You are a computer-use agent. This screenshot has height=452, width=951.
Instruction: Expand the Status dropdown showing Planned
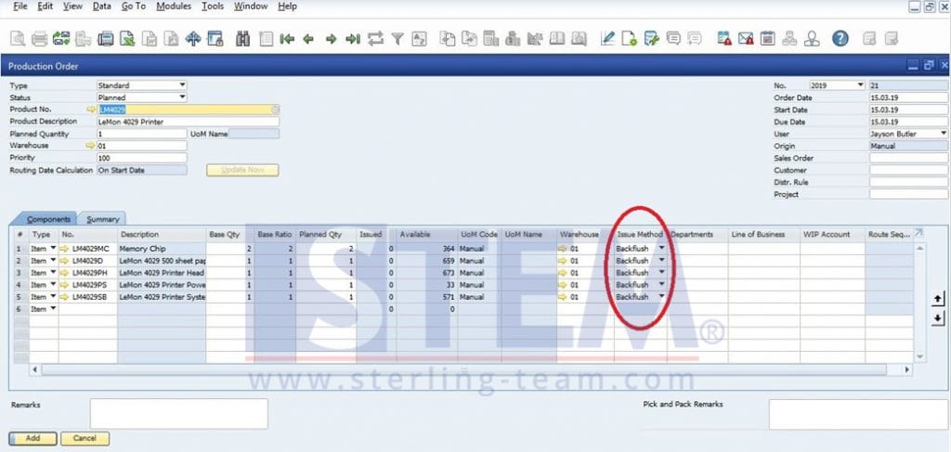(x=182, y=97)
